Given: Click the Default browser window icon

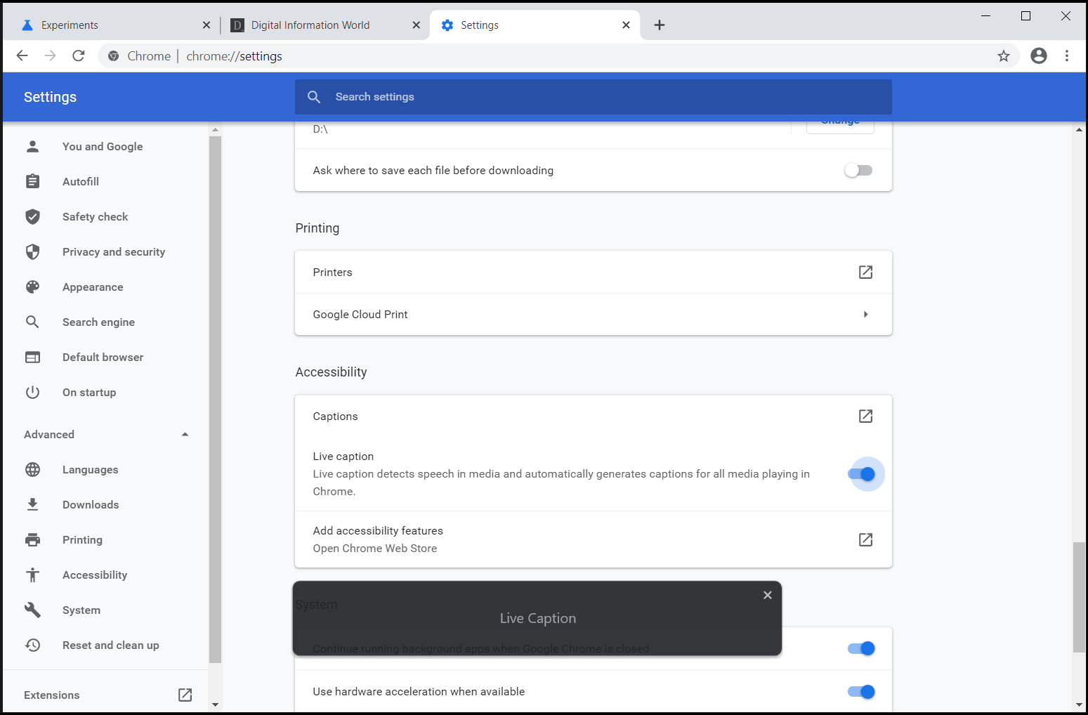Looking at the screenshot, I should click(32, 357).
